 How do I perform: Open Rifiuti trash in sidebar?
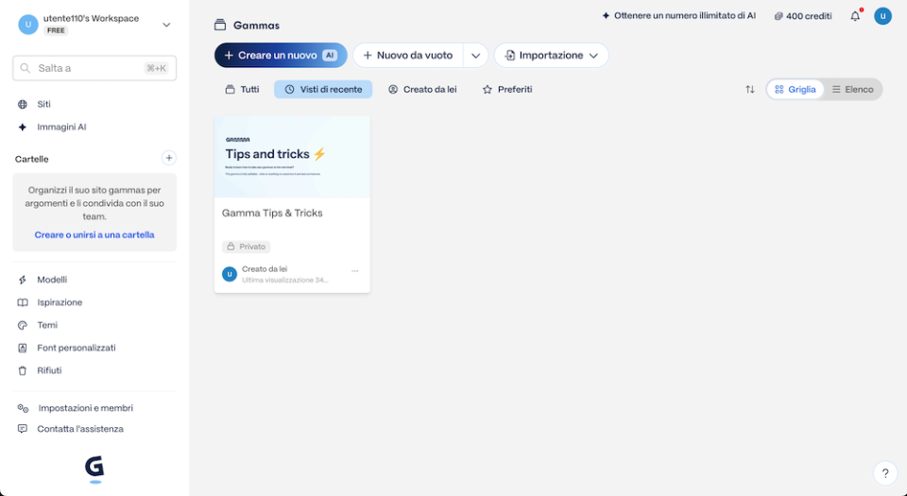click(x=49, y=370)
